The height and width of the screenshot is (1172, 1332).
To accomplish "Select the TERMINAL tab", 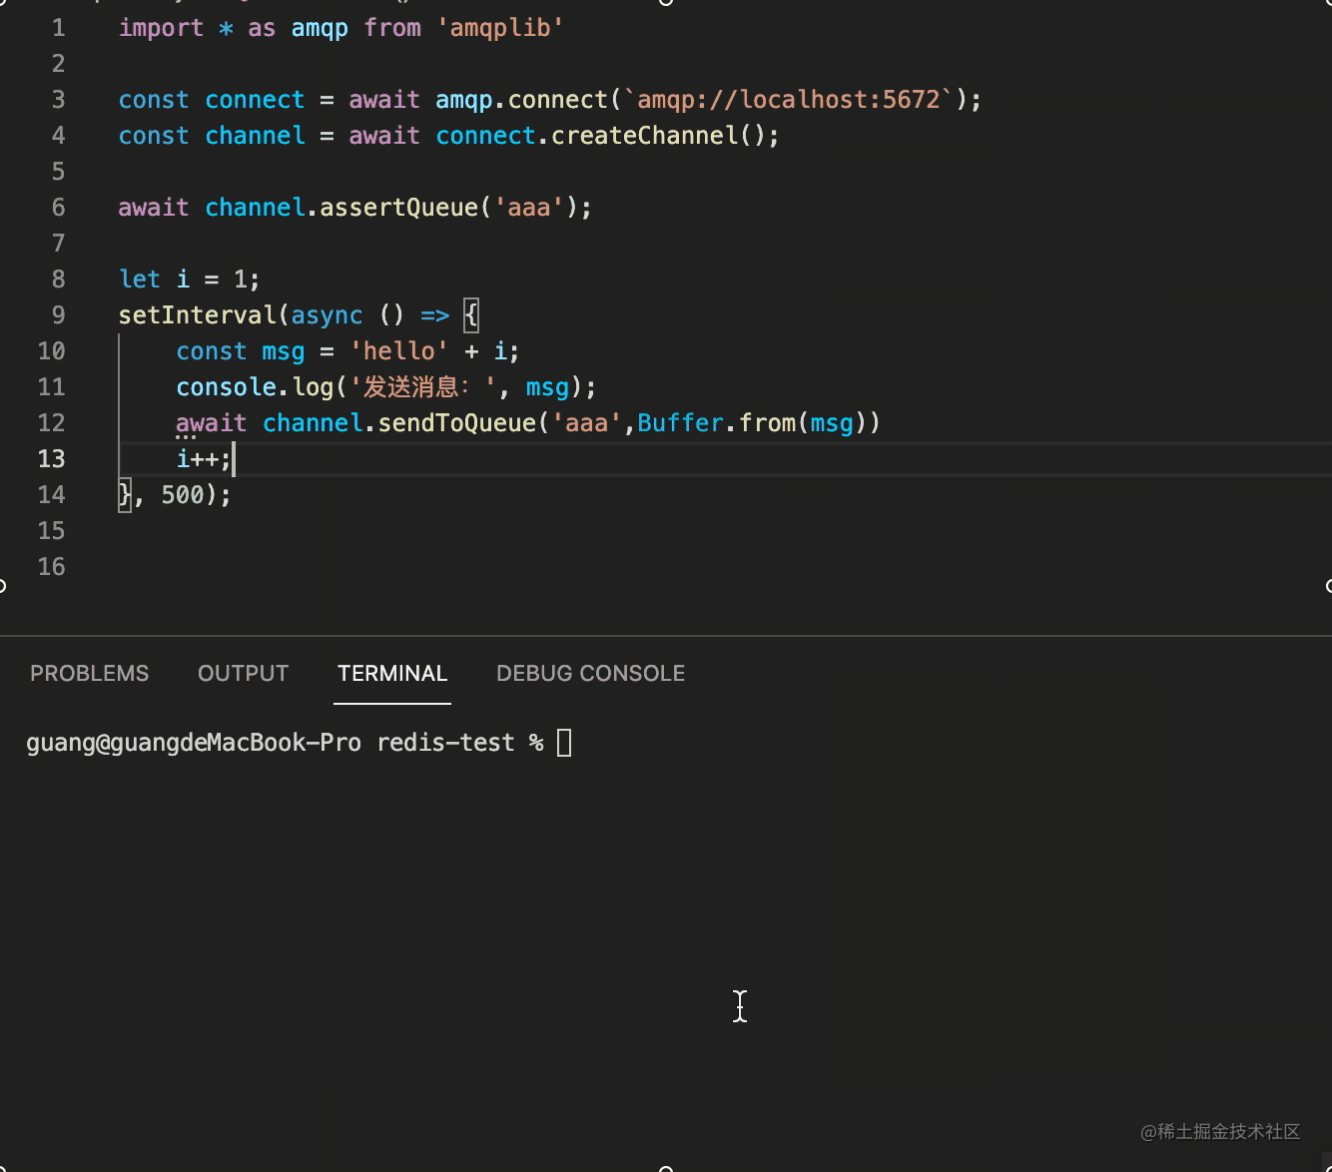I will click(391, 674).
